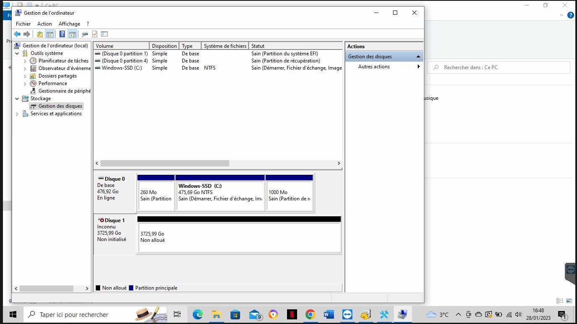Collapse the Stockage tree node
This screenshot has width=577, height=324.
point(17,98)
